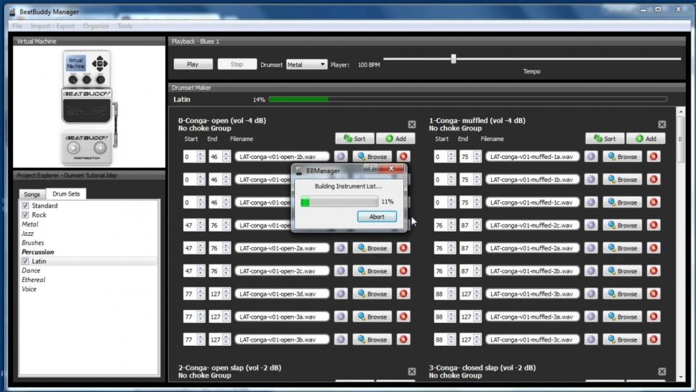Close the 1-Conga muffled instrument panel
This screenshot has height=392, width=696.
(x=662, y=124)
